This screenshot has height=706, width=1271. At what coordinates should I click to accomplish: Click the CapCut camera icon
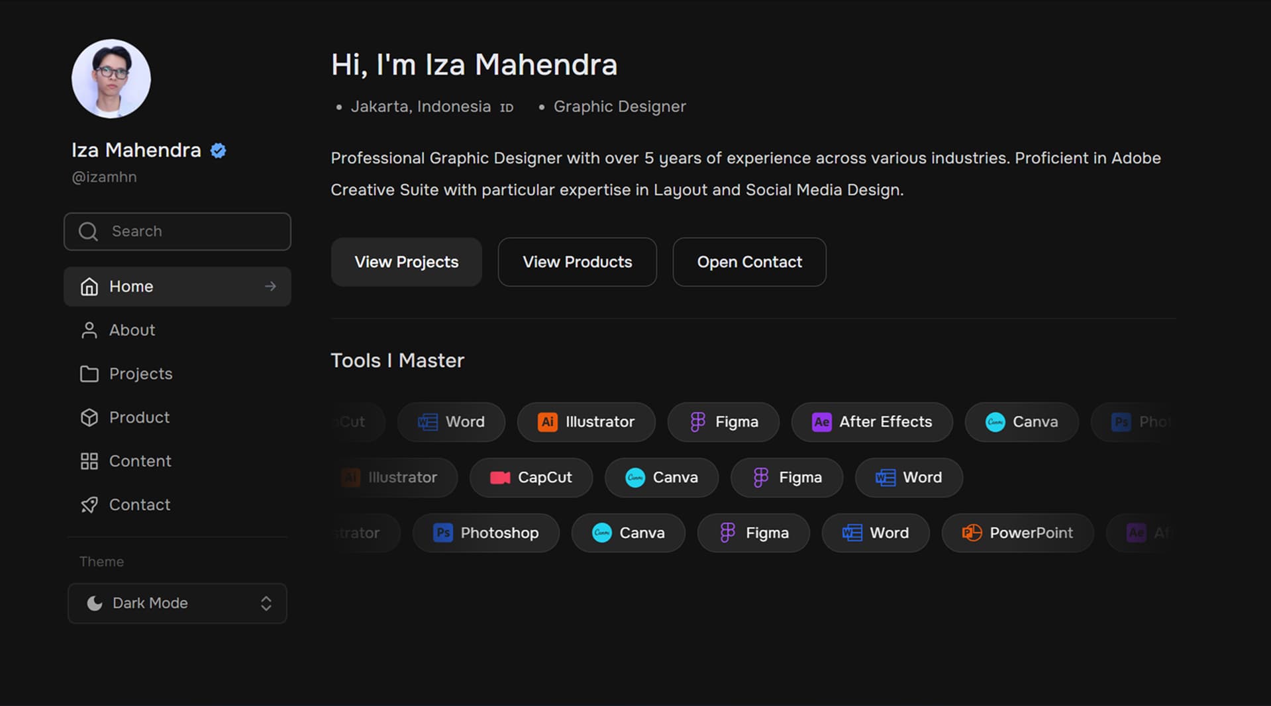[500, 478]
